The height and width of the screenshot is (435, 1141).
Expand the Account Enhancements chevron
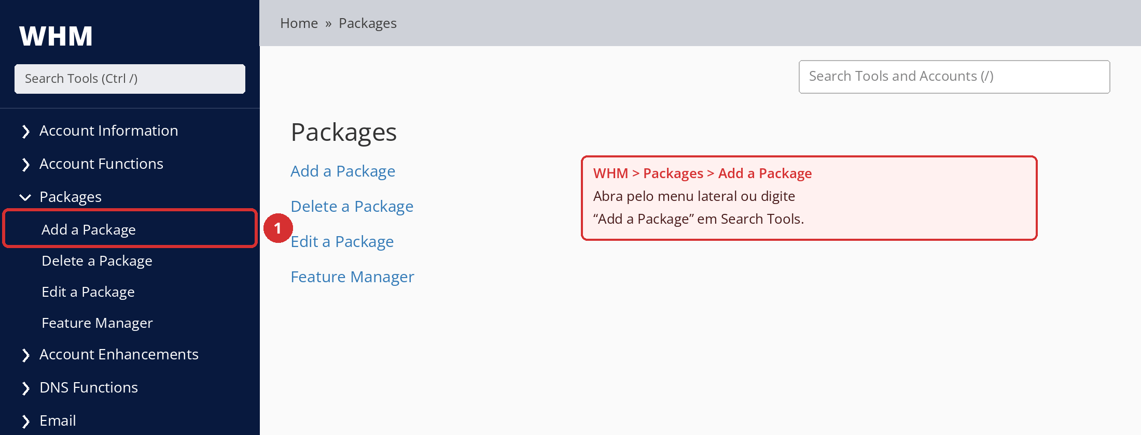pyautogui.click(x=25, y=355)
